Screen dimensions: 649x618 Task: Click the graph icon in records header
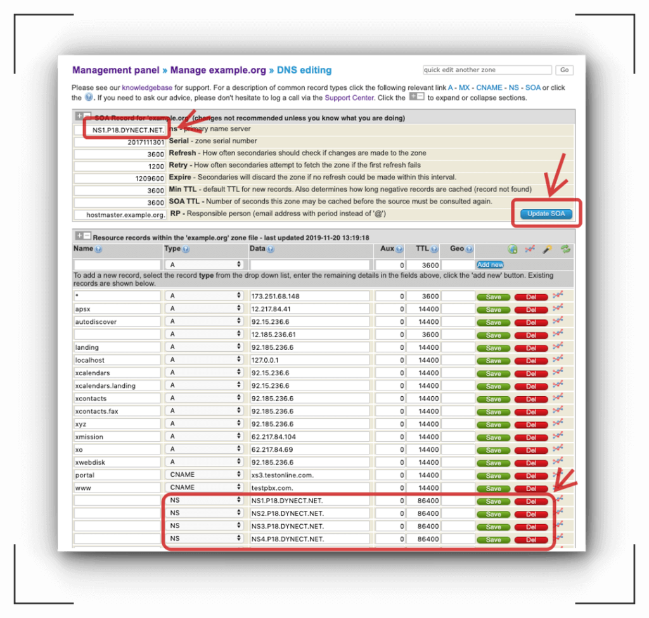530,249
